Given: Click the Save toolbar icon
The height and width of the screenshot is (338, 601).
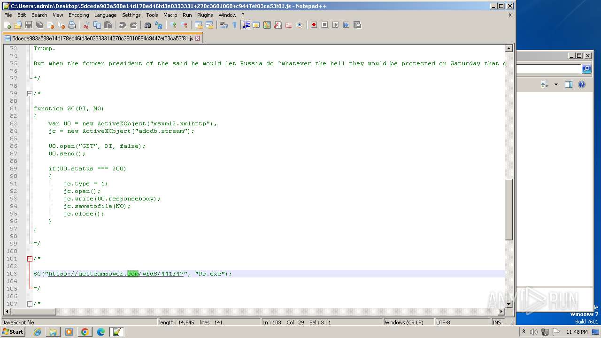Looking at the screenshot, I should point(29,25).
